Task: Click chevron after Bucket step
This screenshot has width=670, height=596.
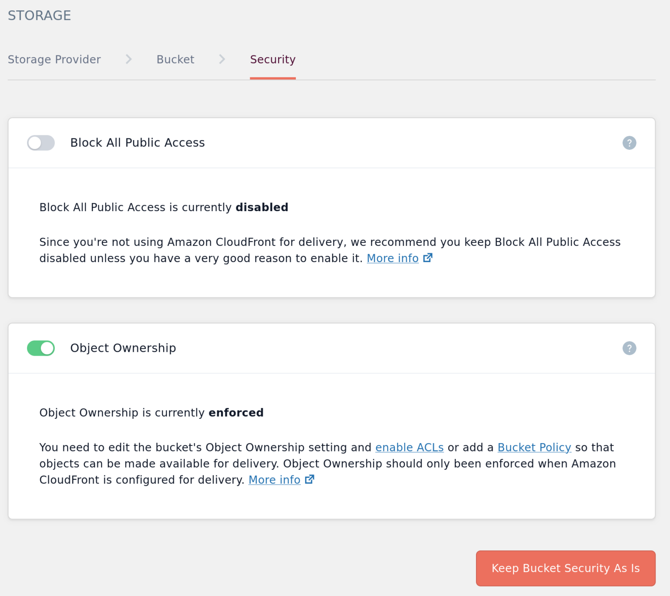Action: pos(222,59)
